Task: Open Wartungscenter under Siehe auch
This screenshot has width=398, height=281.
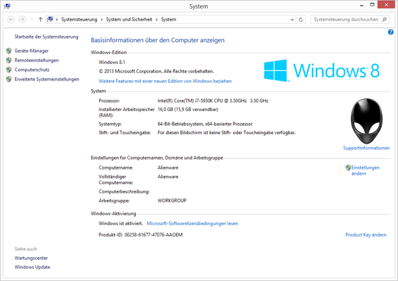Action: click(x=31, y=258)
